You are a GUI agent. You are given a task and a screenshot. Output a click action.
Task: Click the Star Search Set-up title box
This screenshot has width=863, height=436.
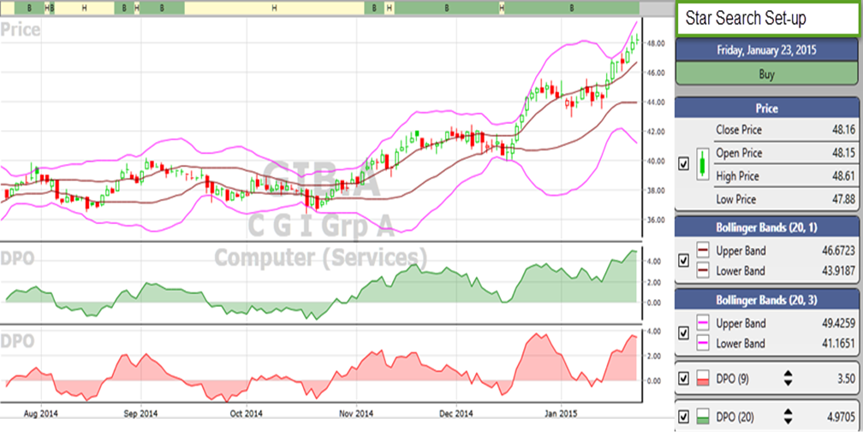tap(767, 18)
